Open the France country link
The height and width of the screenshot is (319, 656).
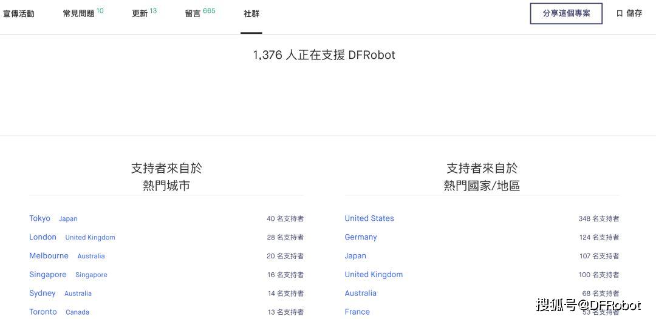click(x=357, y=312)
